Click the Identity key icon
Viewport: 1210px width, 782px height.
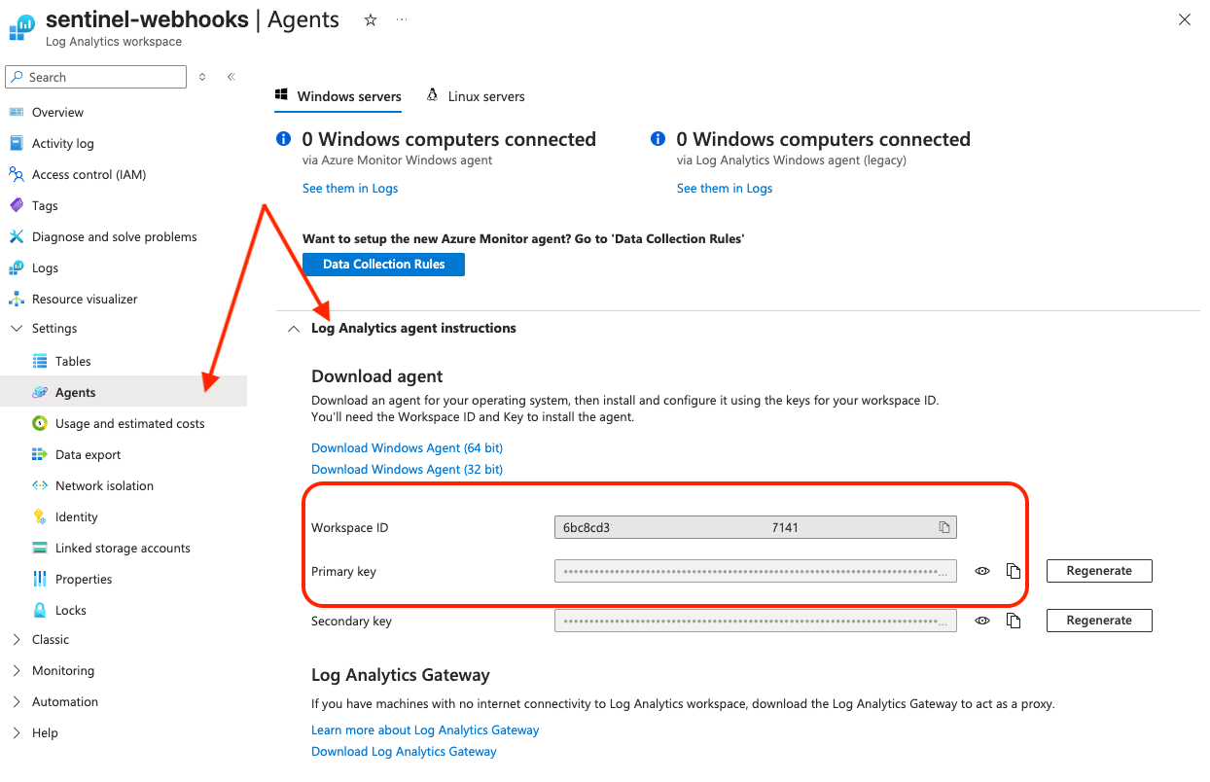tap(40, 517)
